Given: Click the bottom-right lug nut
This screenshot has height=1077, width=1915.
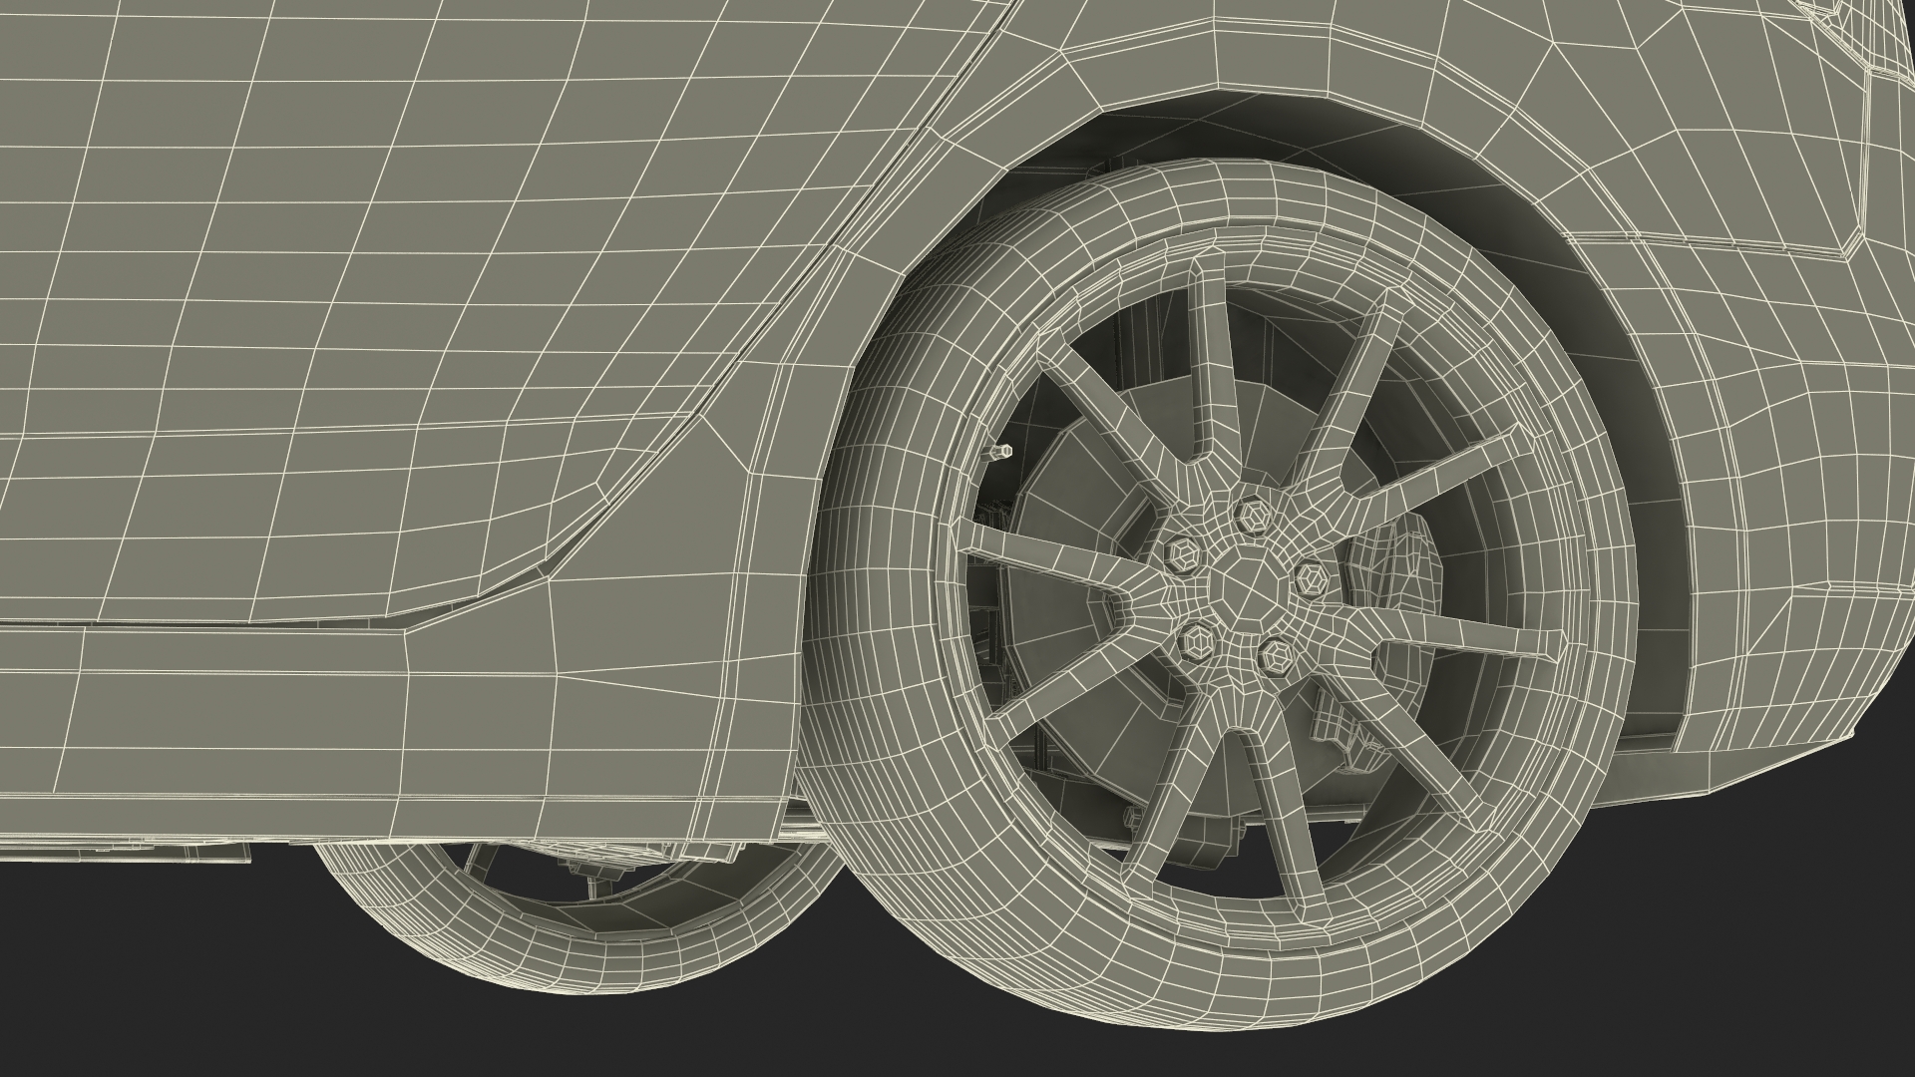Looking at the screenshot, I should [1276, 656].
